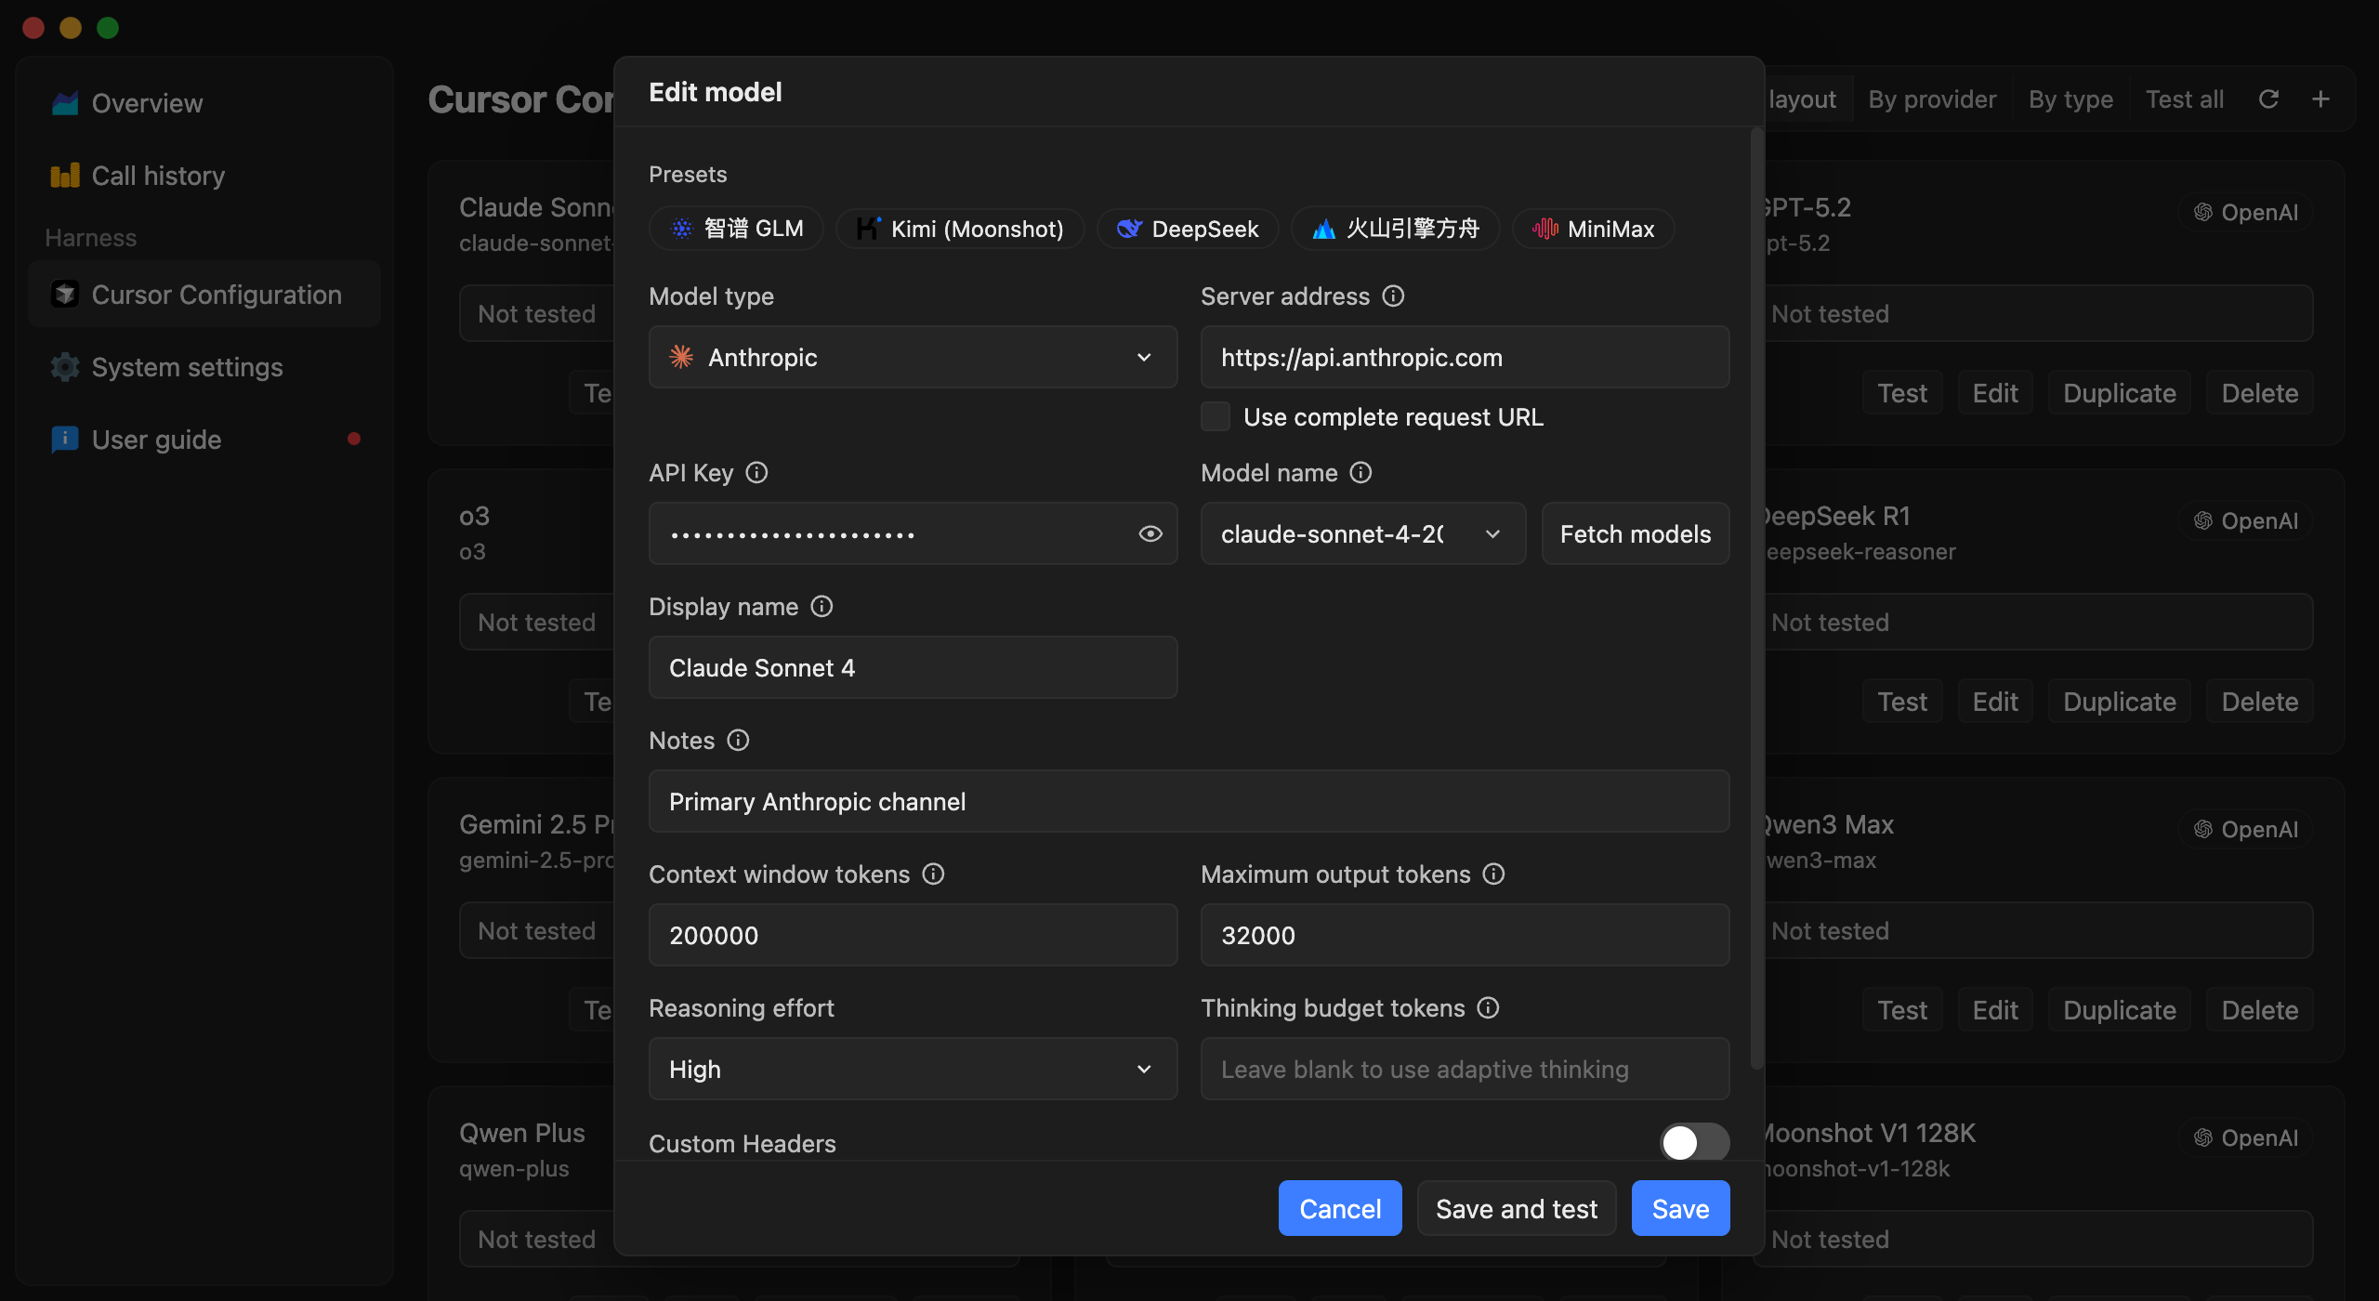Screen dimensions: 2379x1301
Task: Open Call history in the sidebar
Action: (x=204, y=176)
